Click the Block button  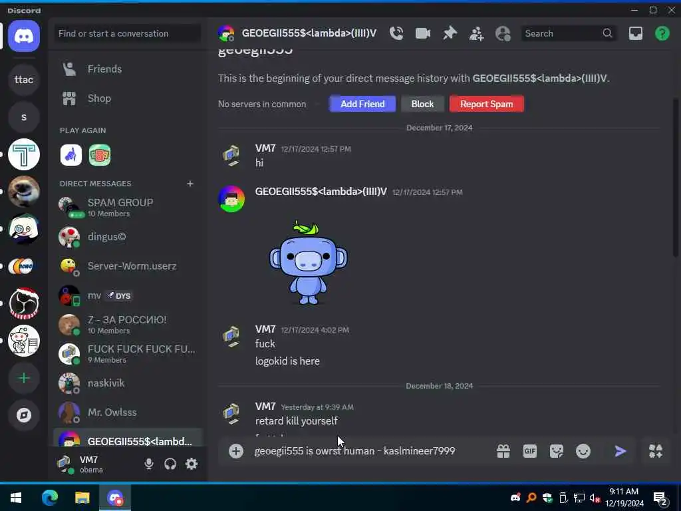(x=422, y=104)
